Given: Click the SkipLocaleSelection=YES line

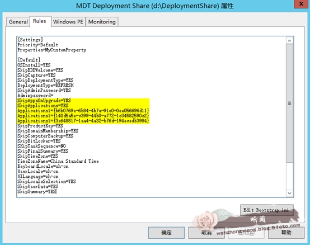Looking at the screenshot, I should tap(46, 181).
